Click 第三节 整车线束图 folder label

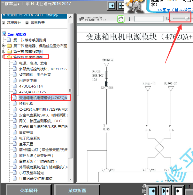click(28, 52)
